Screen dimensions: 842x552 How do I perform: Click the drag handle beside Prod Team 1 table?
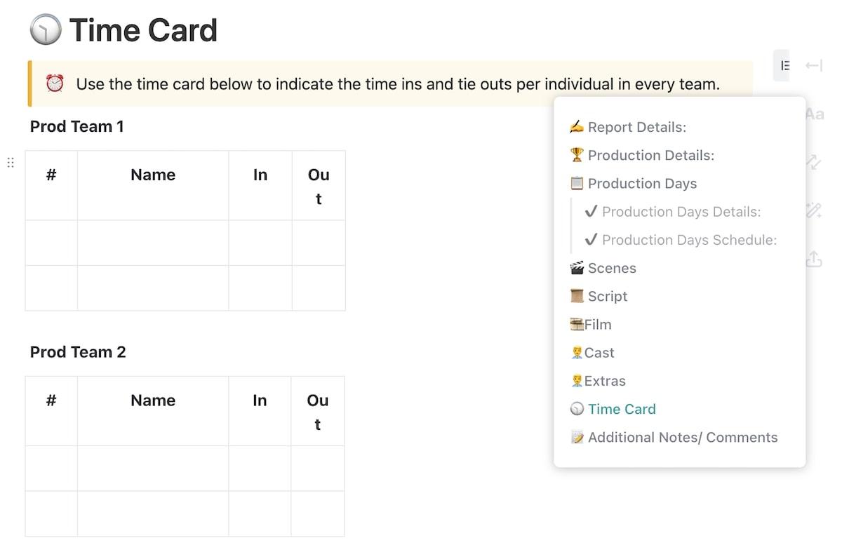click(x=11, y=163)
